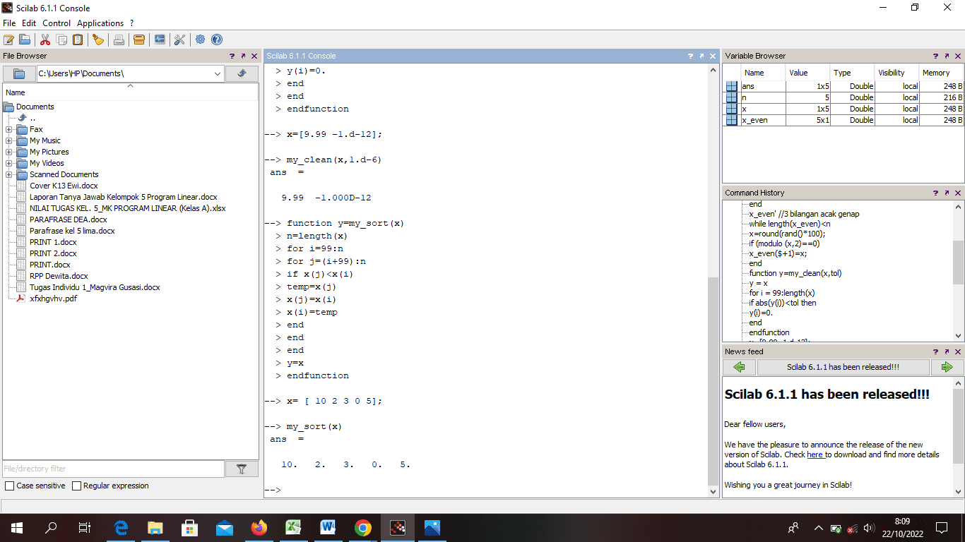Open Windows Start menu
Image resolution: width=965 pixels, height=542 pixels.
pyautogui.click(x=17, y=527)
